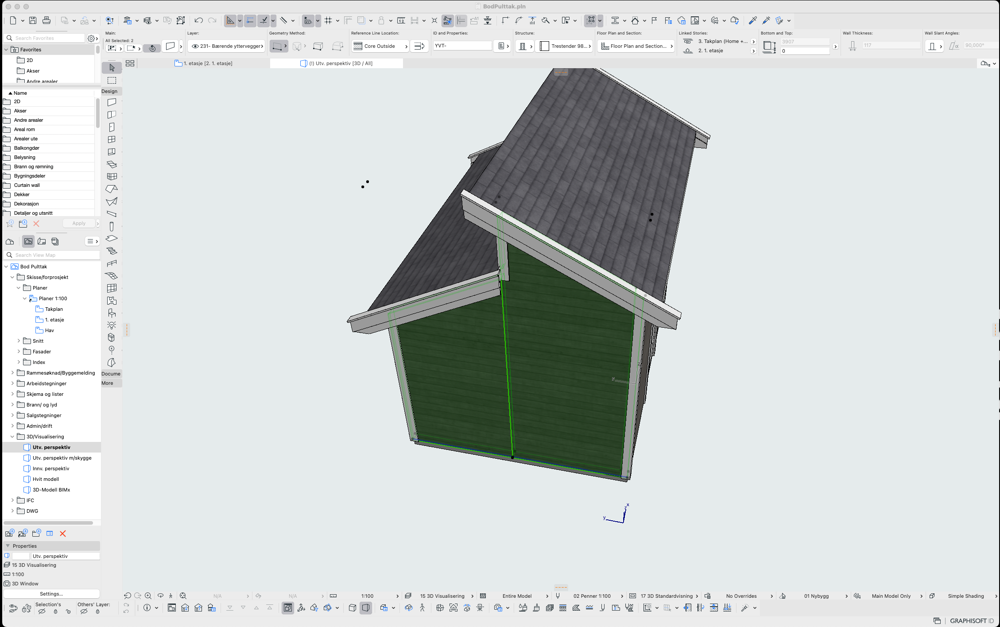
Task: Pick the Column tool
Action: coord(112,226)
